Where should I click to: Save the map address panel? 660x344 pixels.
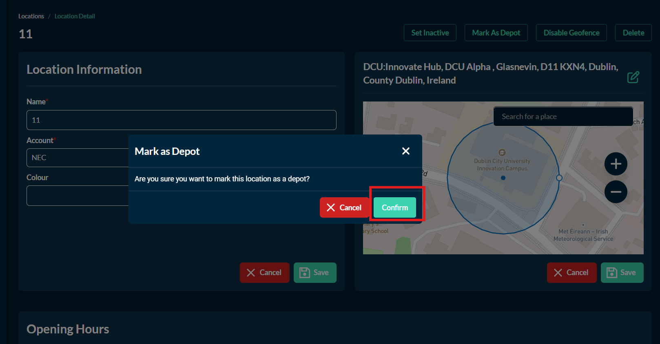click(622, 273)
